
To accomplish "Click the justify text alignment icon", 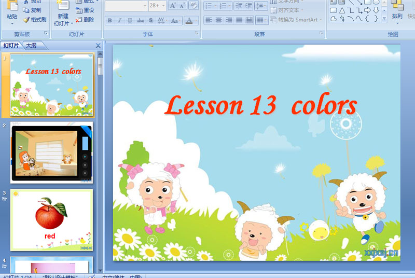I will 239,20.
